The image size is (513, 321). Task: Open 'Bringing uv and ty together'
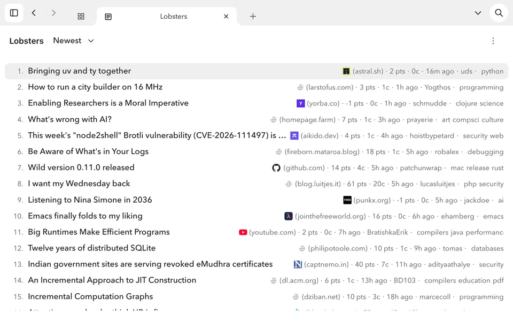tap(80, 71)
